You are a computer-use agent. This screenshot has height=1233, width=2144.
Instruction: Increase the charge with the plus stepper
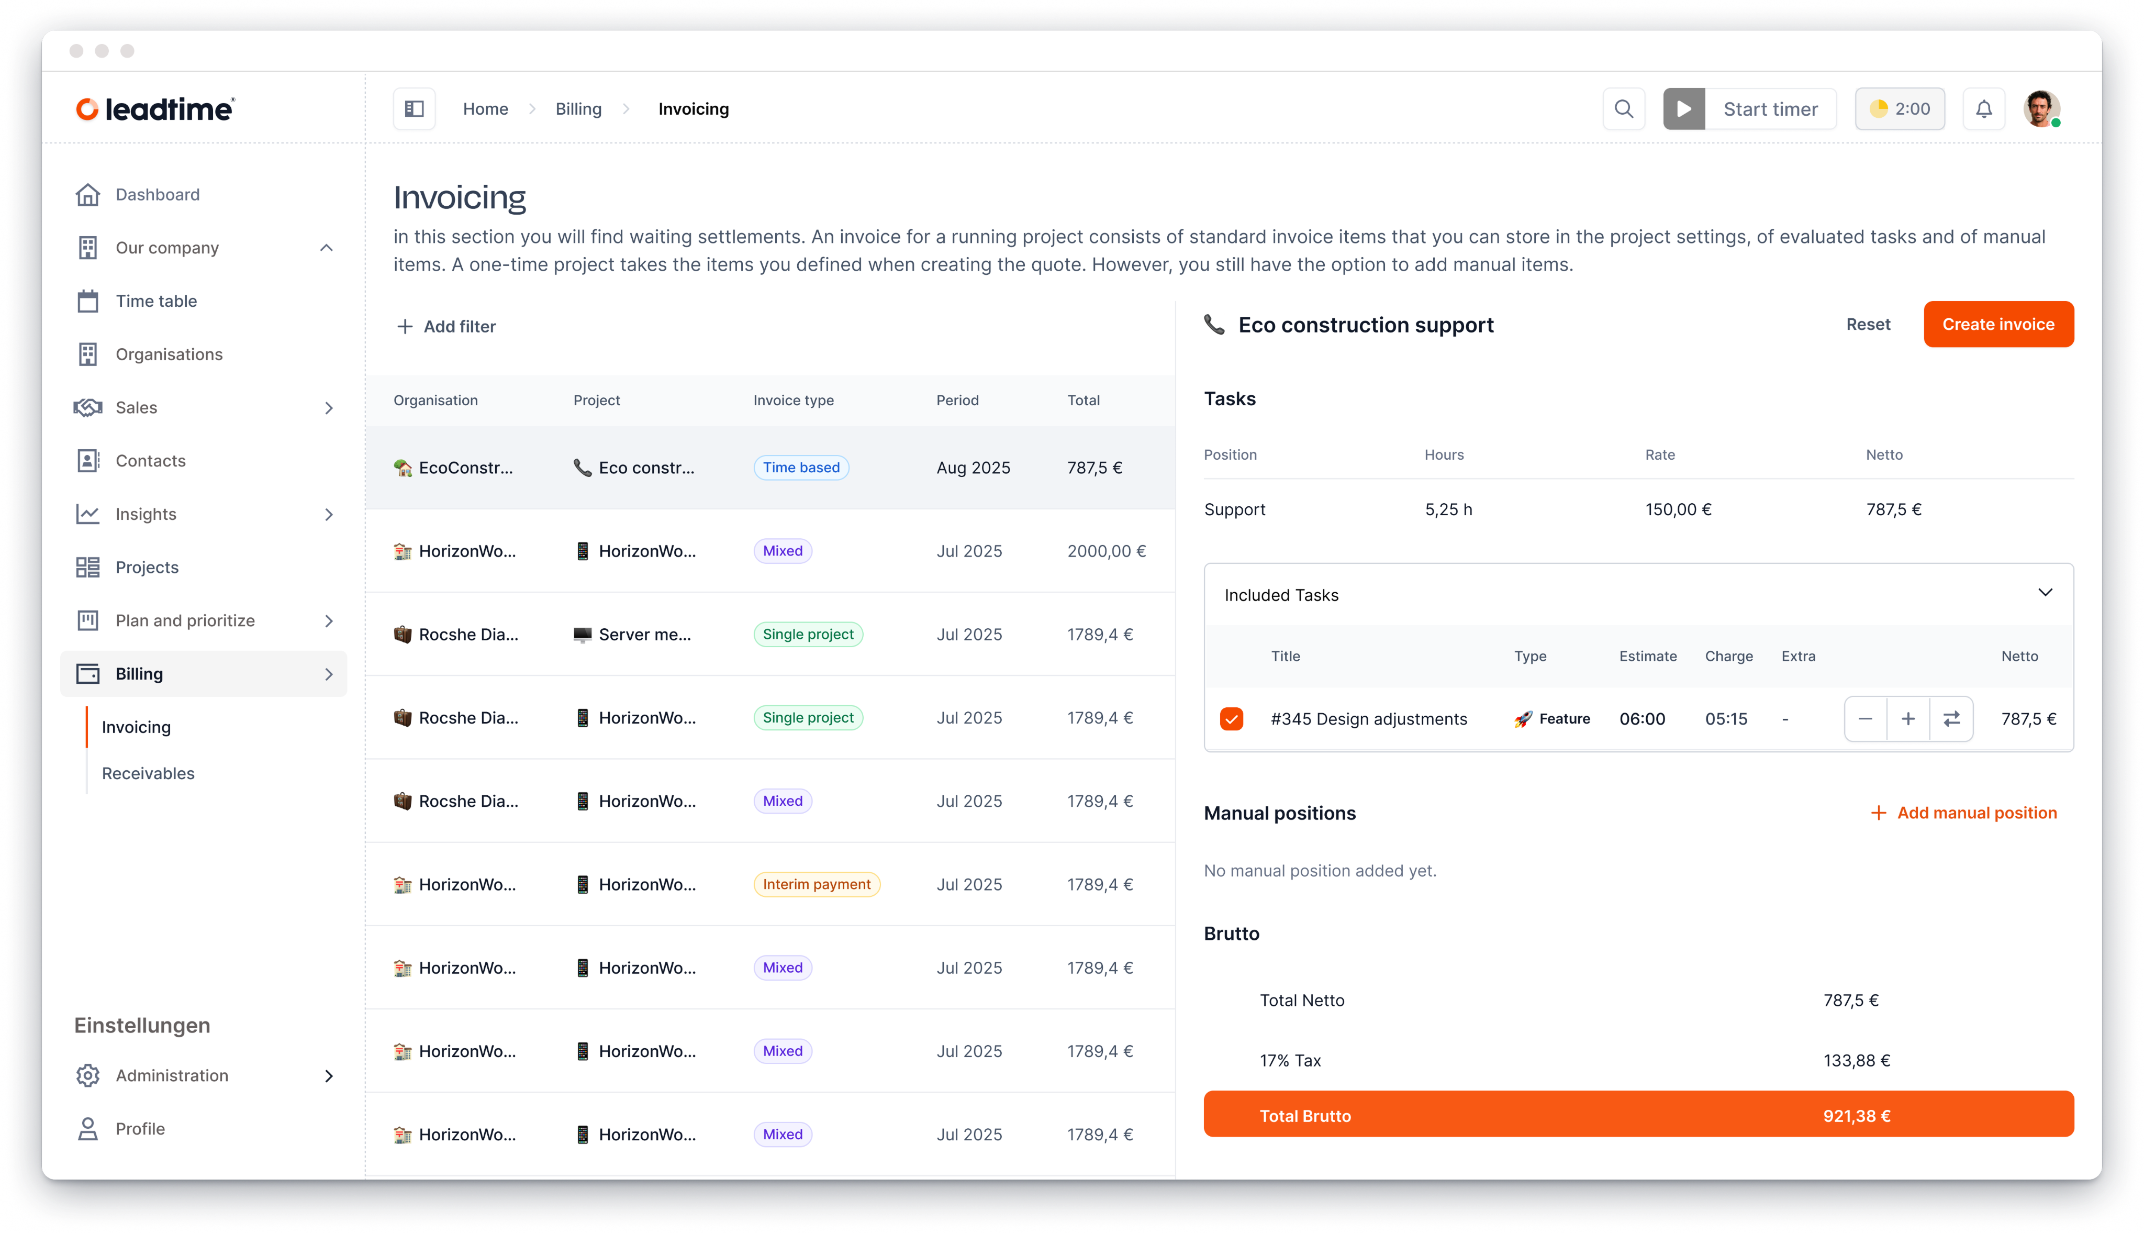[x=1908, y=718]
